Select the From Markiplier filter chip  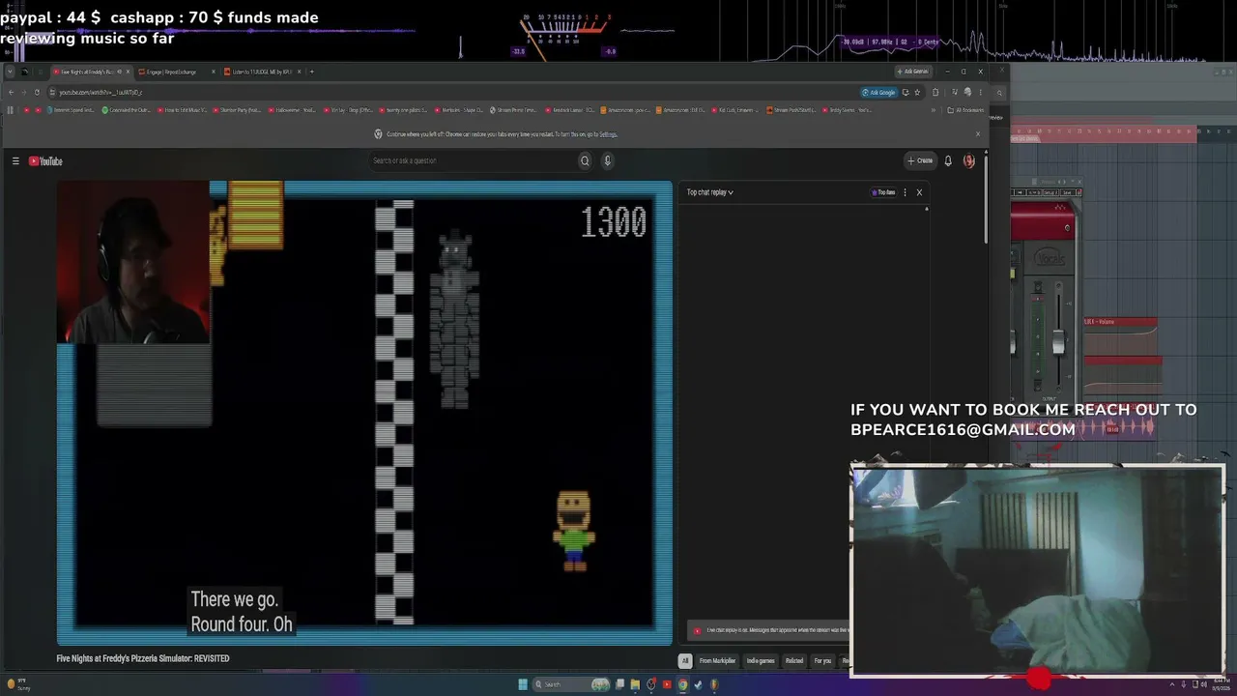coord(717,661)
